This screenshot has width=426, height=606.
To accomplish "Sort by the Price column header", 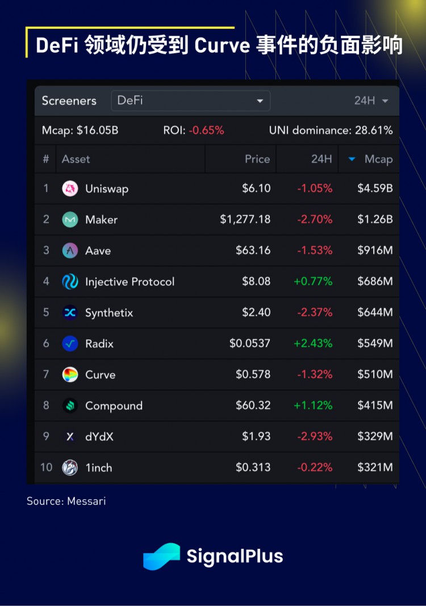I will (x=257, y=159).
